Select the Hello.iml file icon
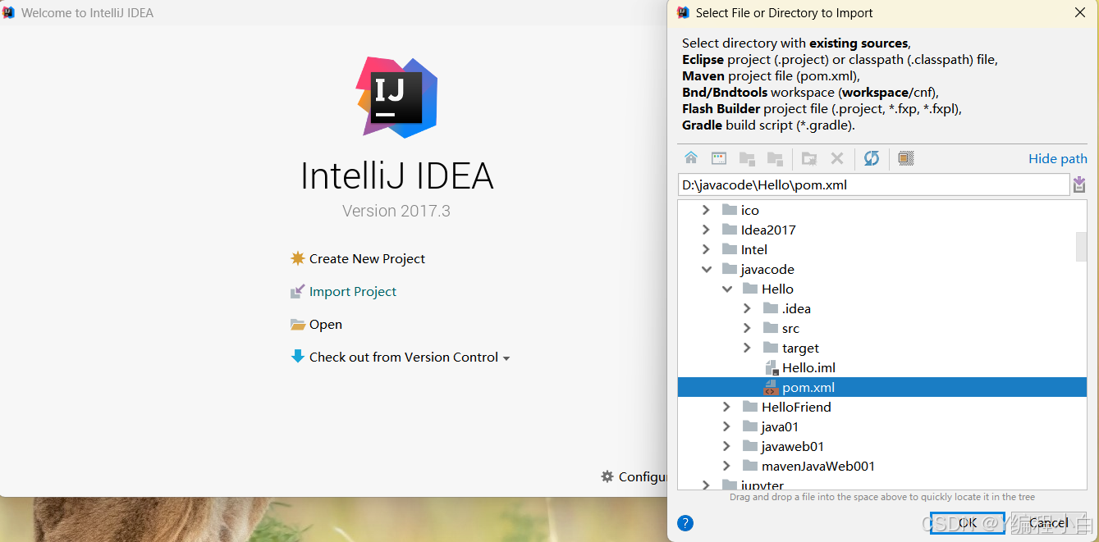This screenshot has width=1099, height=542. click(771, 367)
